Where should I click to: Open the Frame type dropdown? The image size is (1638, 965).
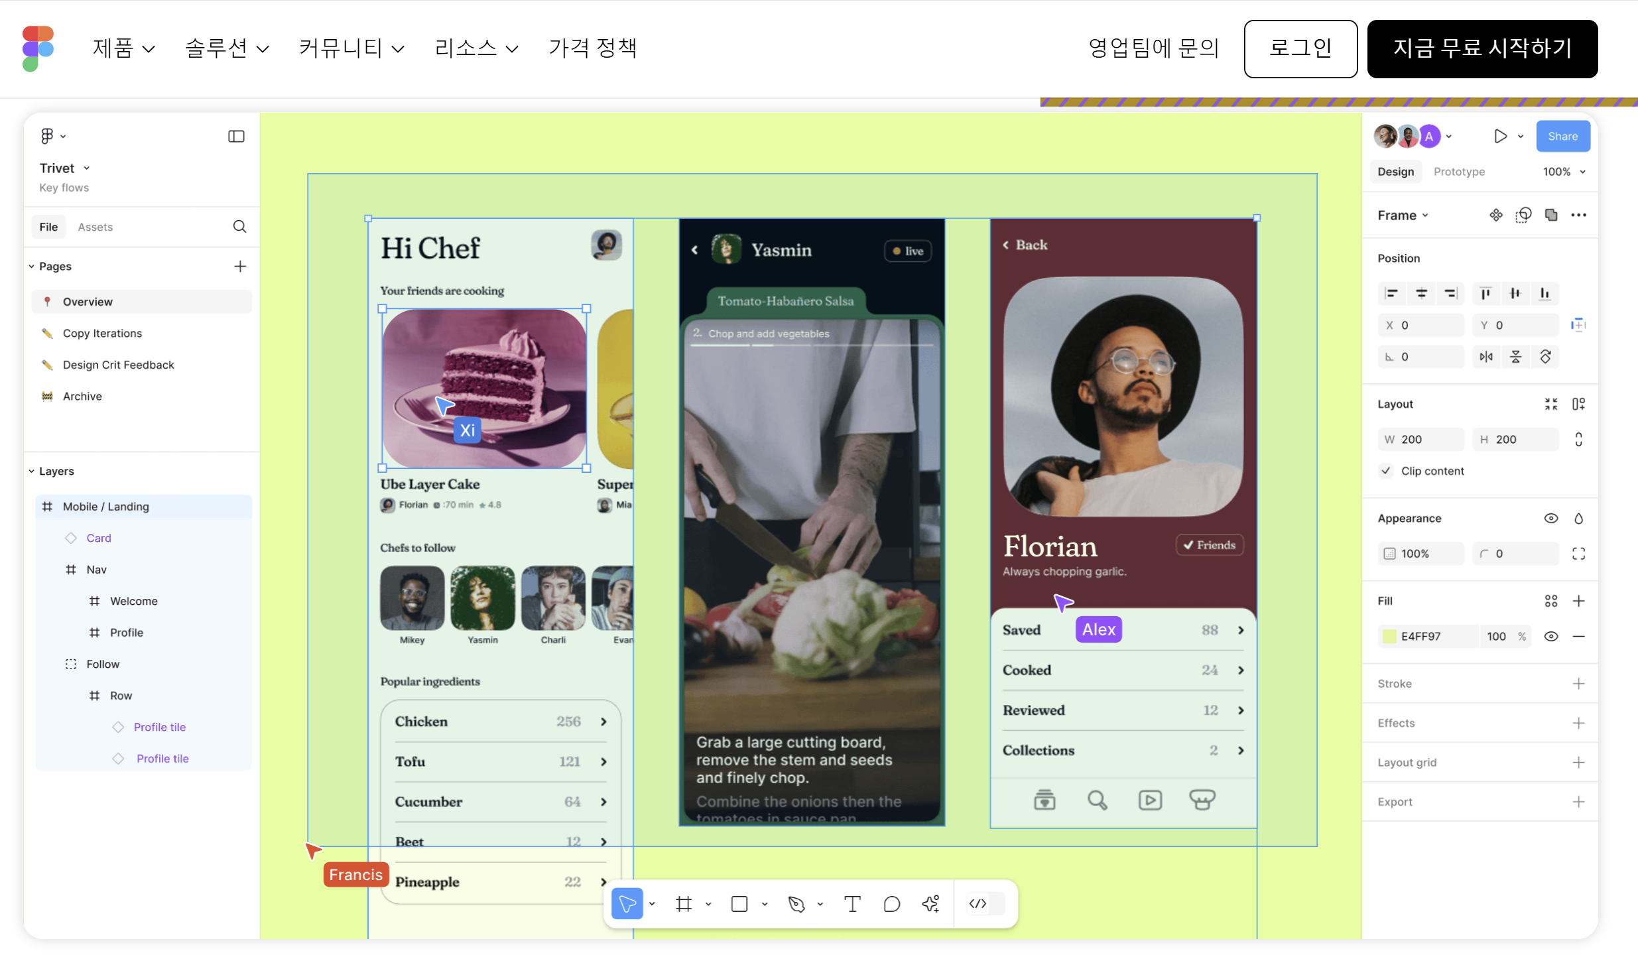1403,215
